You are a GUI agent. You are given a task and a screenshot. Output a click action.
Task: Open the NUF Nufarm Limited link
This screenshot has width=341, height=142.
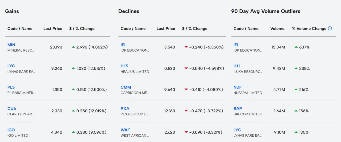[237, 87]
